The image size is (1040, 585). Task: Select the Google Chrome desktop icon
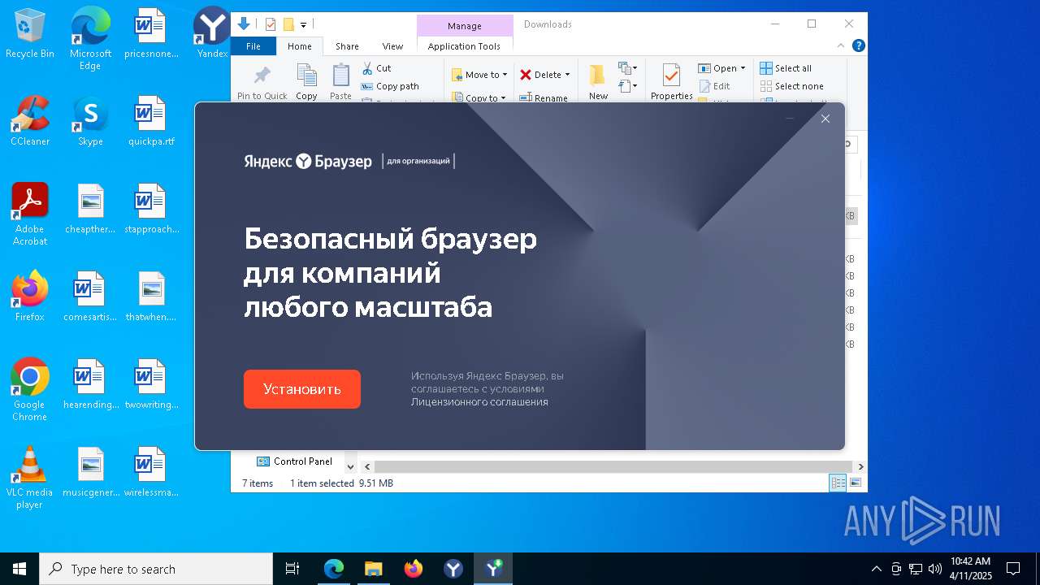point(30,390)
